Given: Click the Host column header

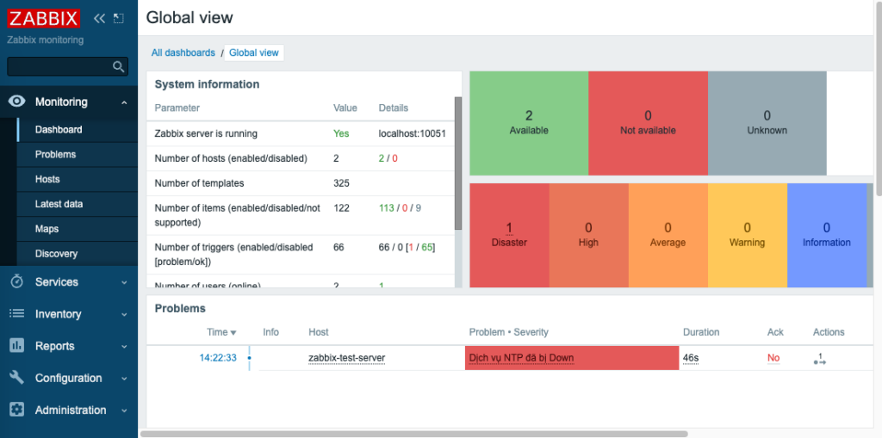Looking at the screenshot, I should click(x=319, y=332).
